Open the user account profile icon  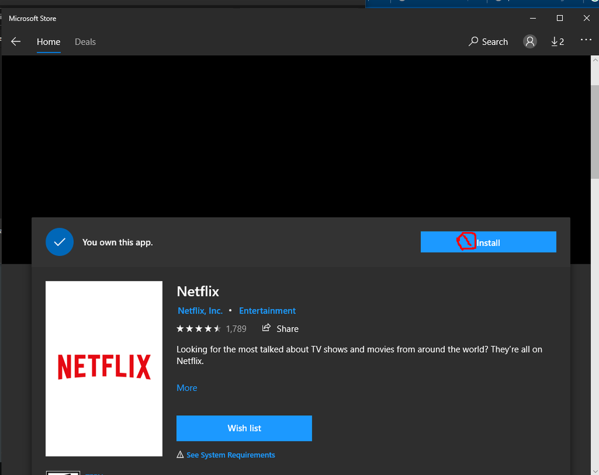tap(530, 41)
